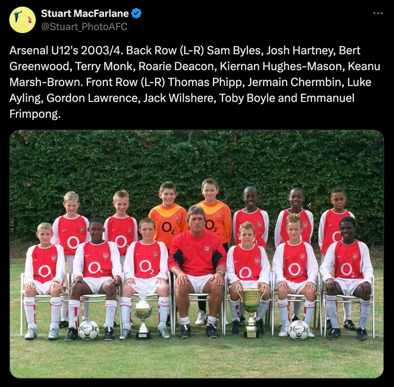Image resolution: width=394 pixels, height=387 pixels.
Task: Open the Stuart MacFarlane display name
Action: click(x=85, y=13)
